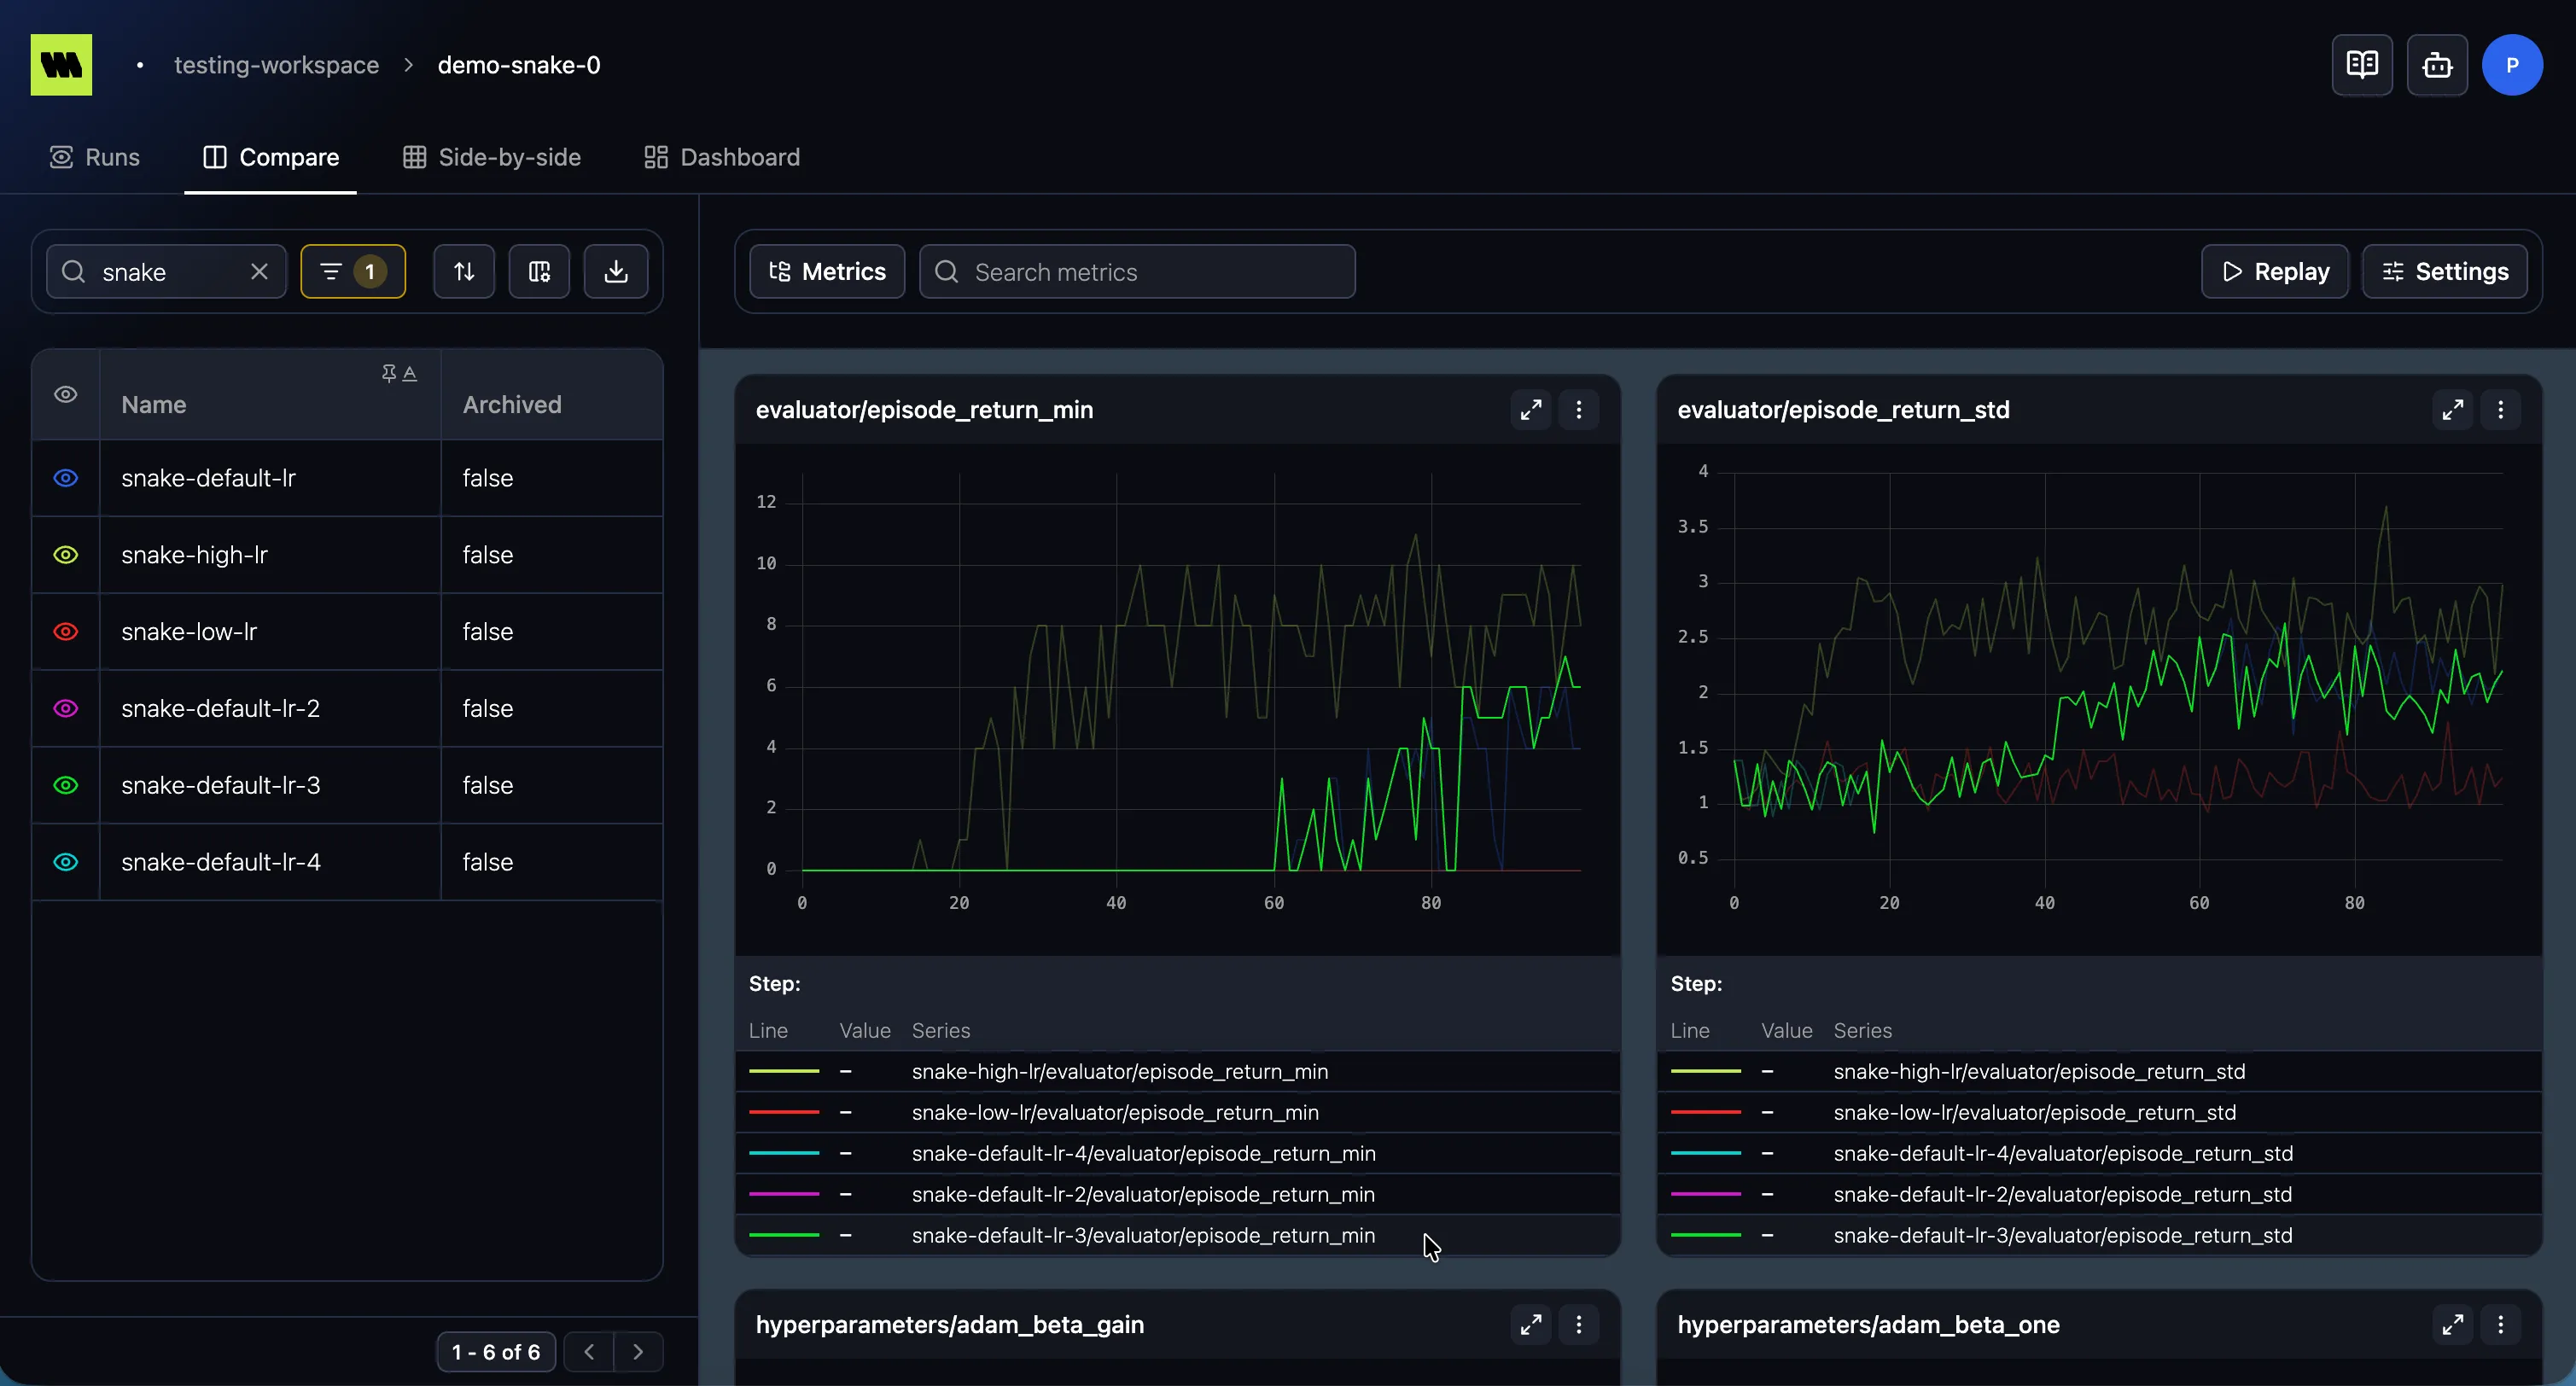Image resolution: width=2576 pixels, height=1386 pixels.
Task: Sort by the Name column header
Action: (x=154, y=405)
